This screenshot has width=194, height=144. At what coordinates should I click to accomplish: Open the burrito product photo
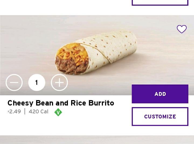pos(96,52)
